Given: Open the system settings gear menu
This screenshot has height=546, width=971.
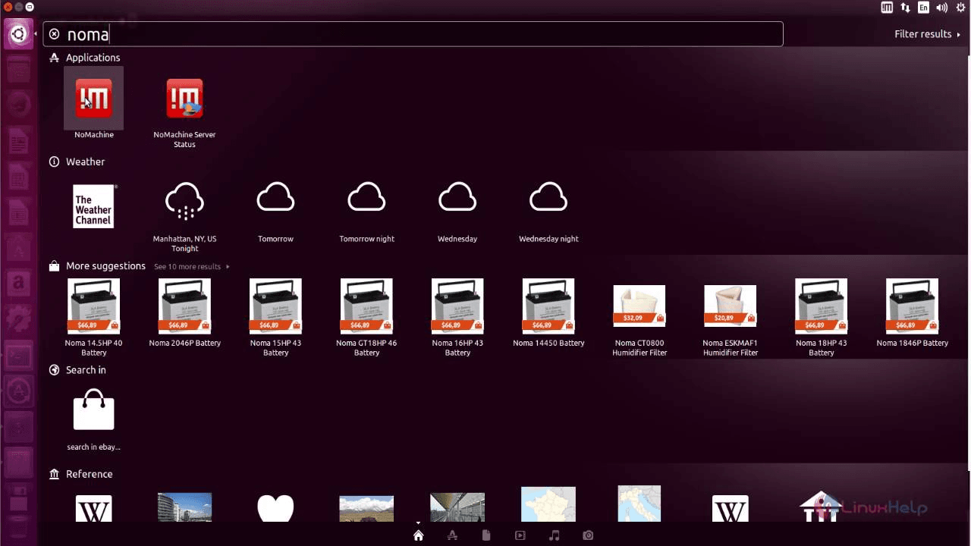Looking at the screenshot, I should [x=961, y=8].
